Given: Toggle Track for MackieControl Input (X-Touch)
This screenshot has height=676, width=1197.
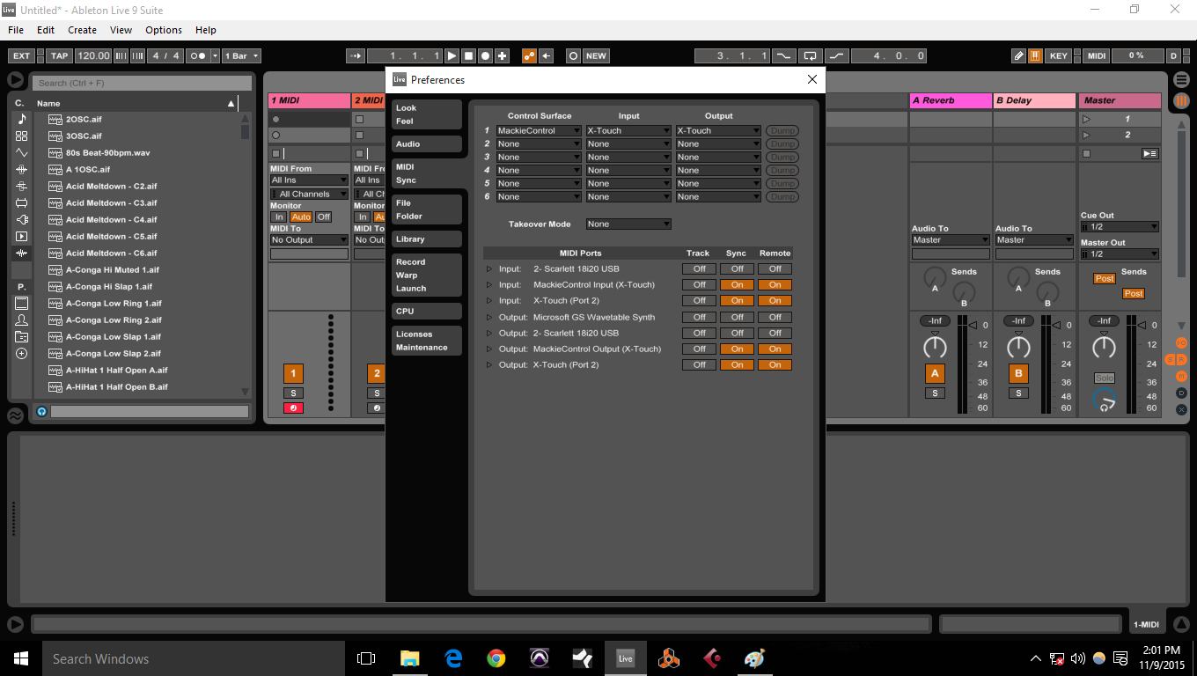Looking at the screenshot, I should 699,284.
